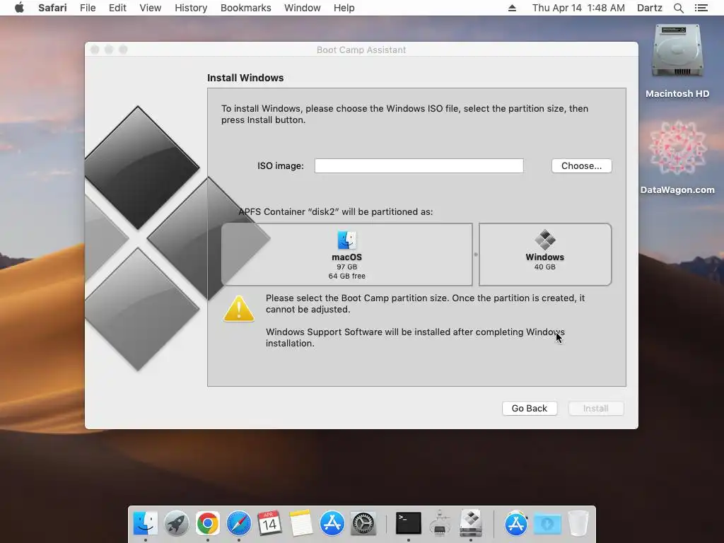Click the '64 GB free' text
This screenshot has width=724, height=543.
coord(346,276)
